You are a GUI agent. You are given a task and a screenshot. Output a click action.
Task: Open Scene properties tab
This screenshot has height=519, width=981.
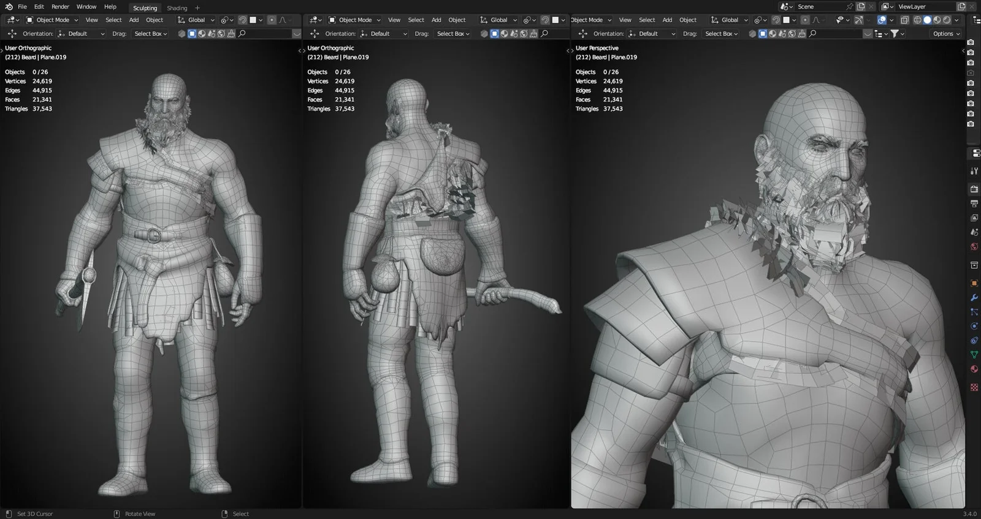[x=974, y=232]
